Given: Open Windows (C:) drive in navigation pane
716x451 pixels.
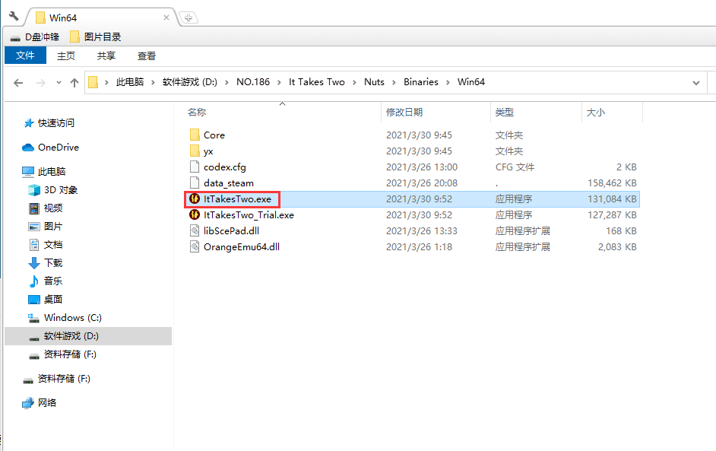Looking at the screenshot, I should click(x=65, y=318).
